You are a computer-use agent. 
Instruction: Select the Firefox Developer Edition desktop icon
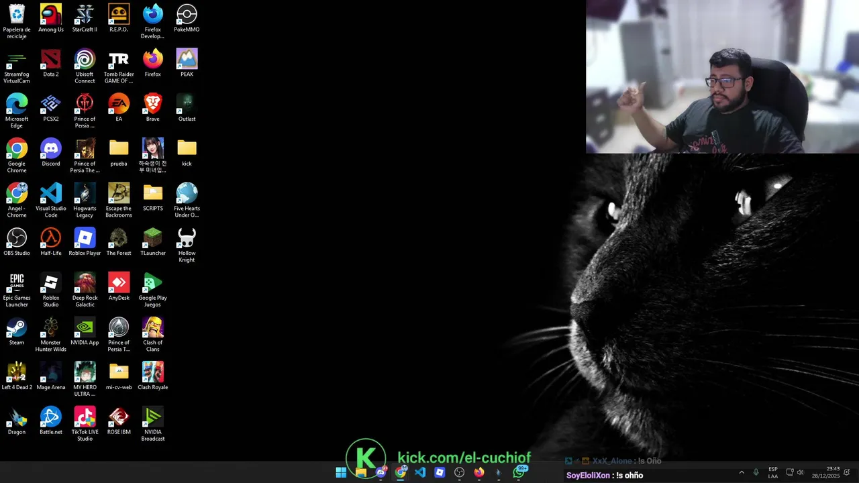153,21
